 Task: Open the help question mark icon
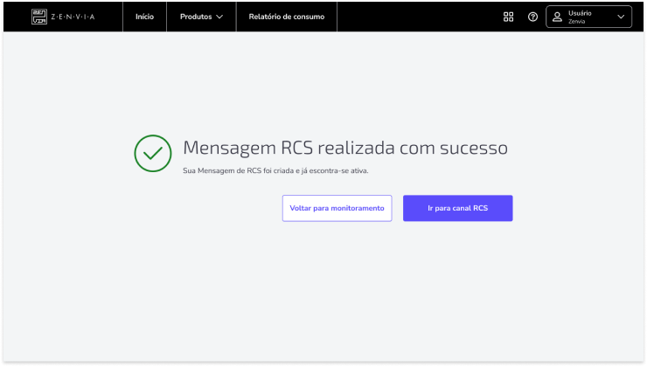click(532, 17)
